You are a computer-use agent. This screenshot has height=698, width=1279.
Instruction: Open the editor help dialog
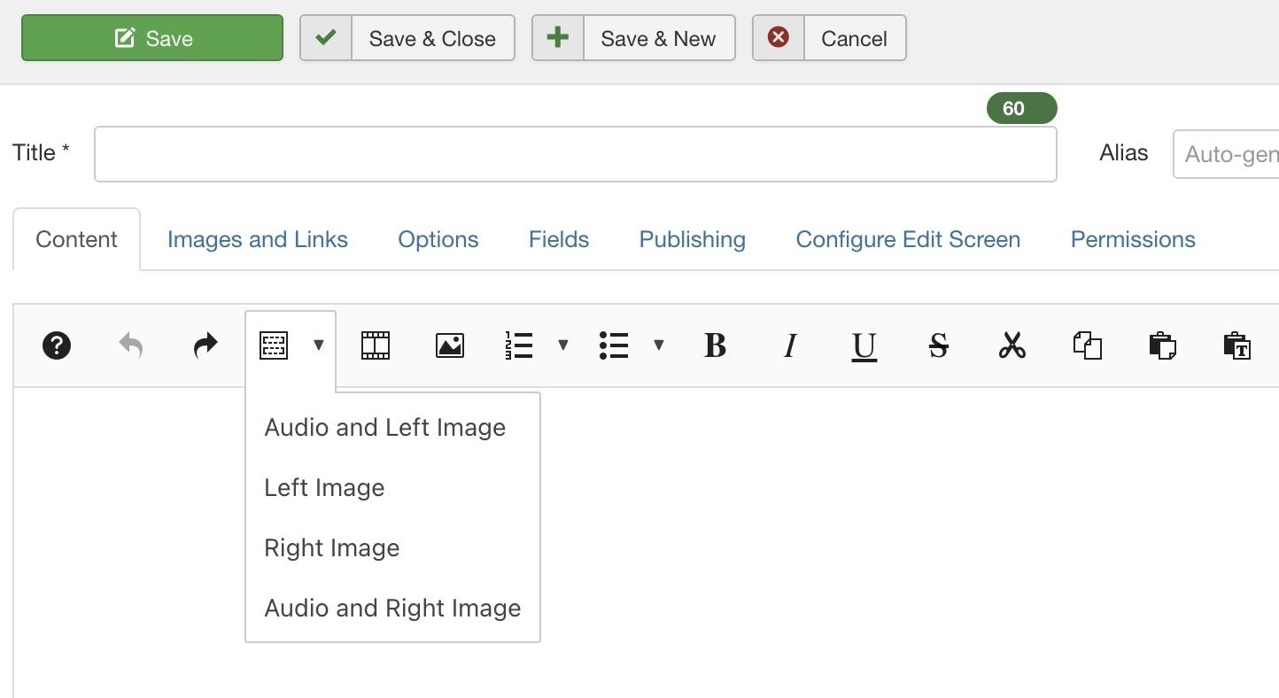57,345
